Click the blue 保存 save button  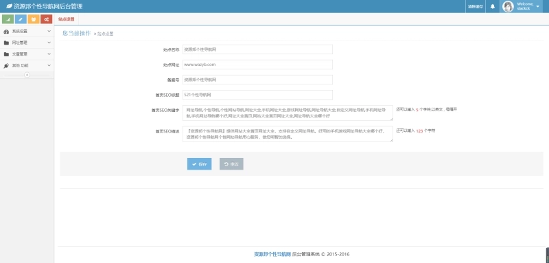[199, 164]
